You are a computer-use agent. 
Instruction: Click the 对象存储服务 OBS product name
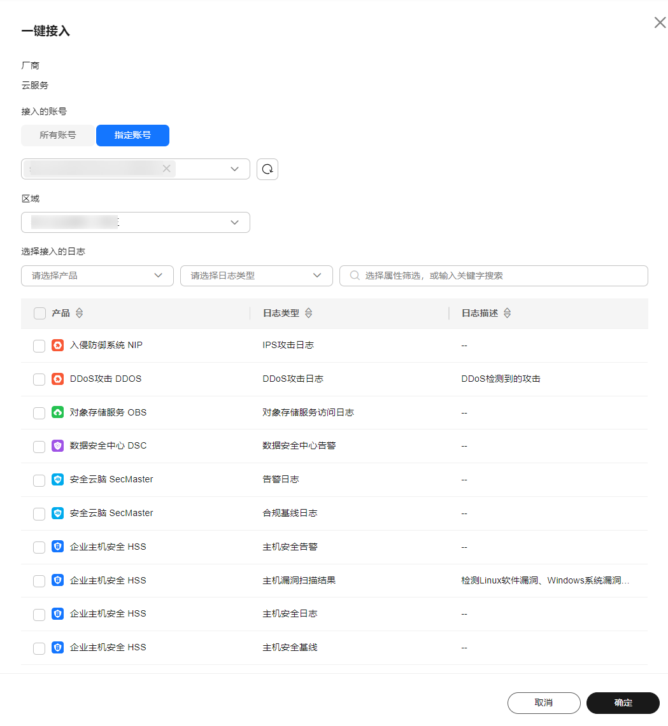point(108,412)
